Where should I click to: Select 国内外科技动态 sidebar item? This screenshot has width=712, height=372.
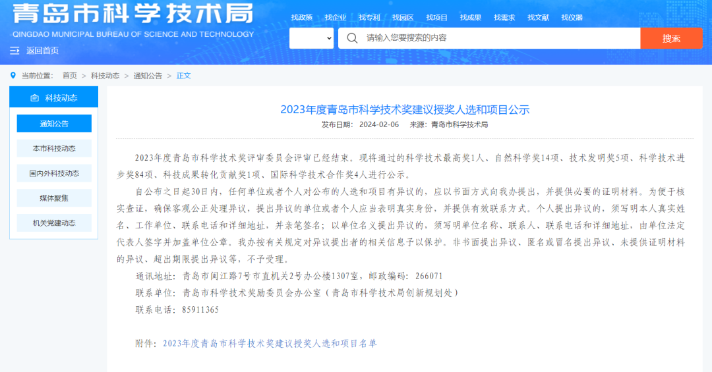point(54,174)
